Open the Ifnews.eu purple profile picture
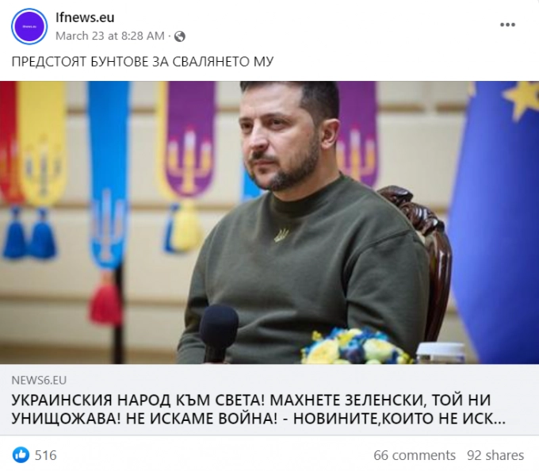The width and height of the screenshot is (539, 471). [x=29, y=26]
